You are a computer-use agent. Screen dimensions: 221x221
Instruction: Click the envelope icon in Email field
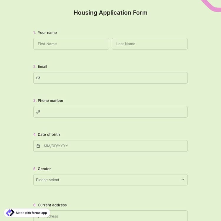[38, 78]
